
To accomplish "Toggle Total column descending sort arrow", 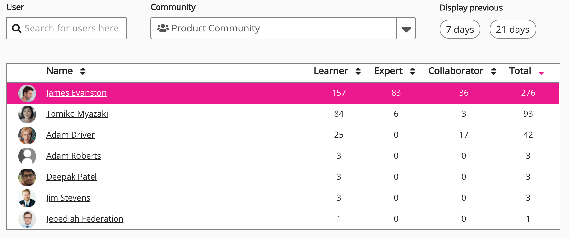I will [x=541, y=73].
